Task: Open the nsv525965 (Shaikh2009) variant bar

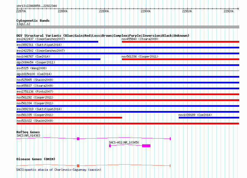Action: point(128,83)
